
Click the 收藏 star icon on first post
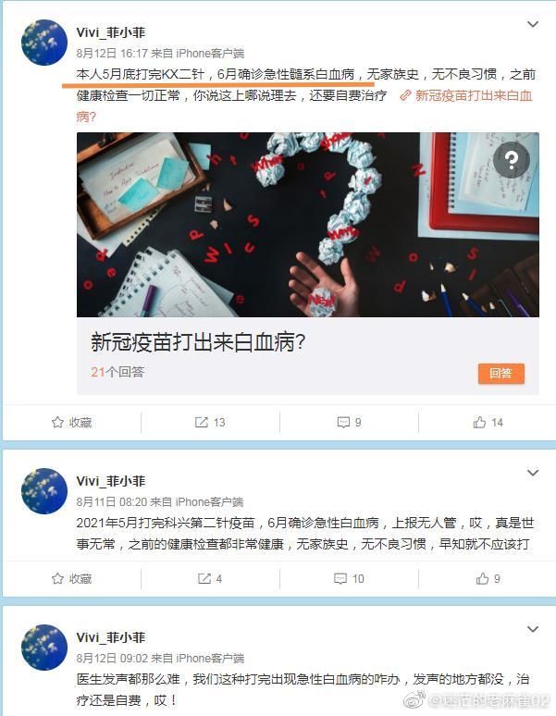pyautogui.click(x=57, y=423)
